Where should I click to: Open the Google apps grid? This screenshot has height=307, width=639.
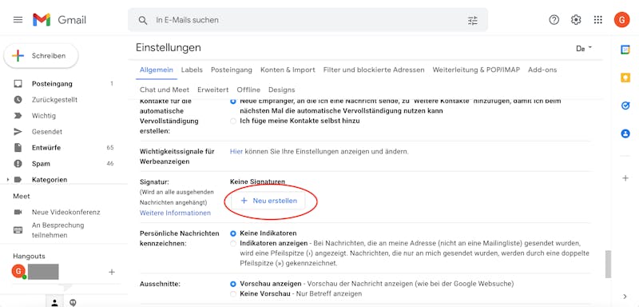point(597,19)
